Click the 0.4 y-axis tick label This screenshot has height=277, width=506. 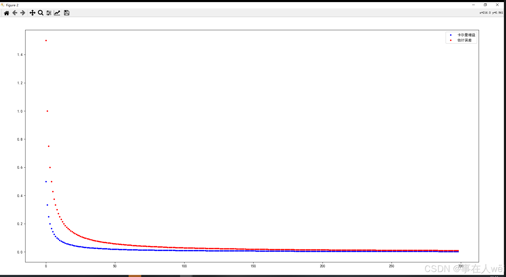(20, 196)
